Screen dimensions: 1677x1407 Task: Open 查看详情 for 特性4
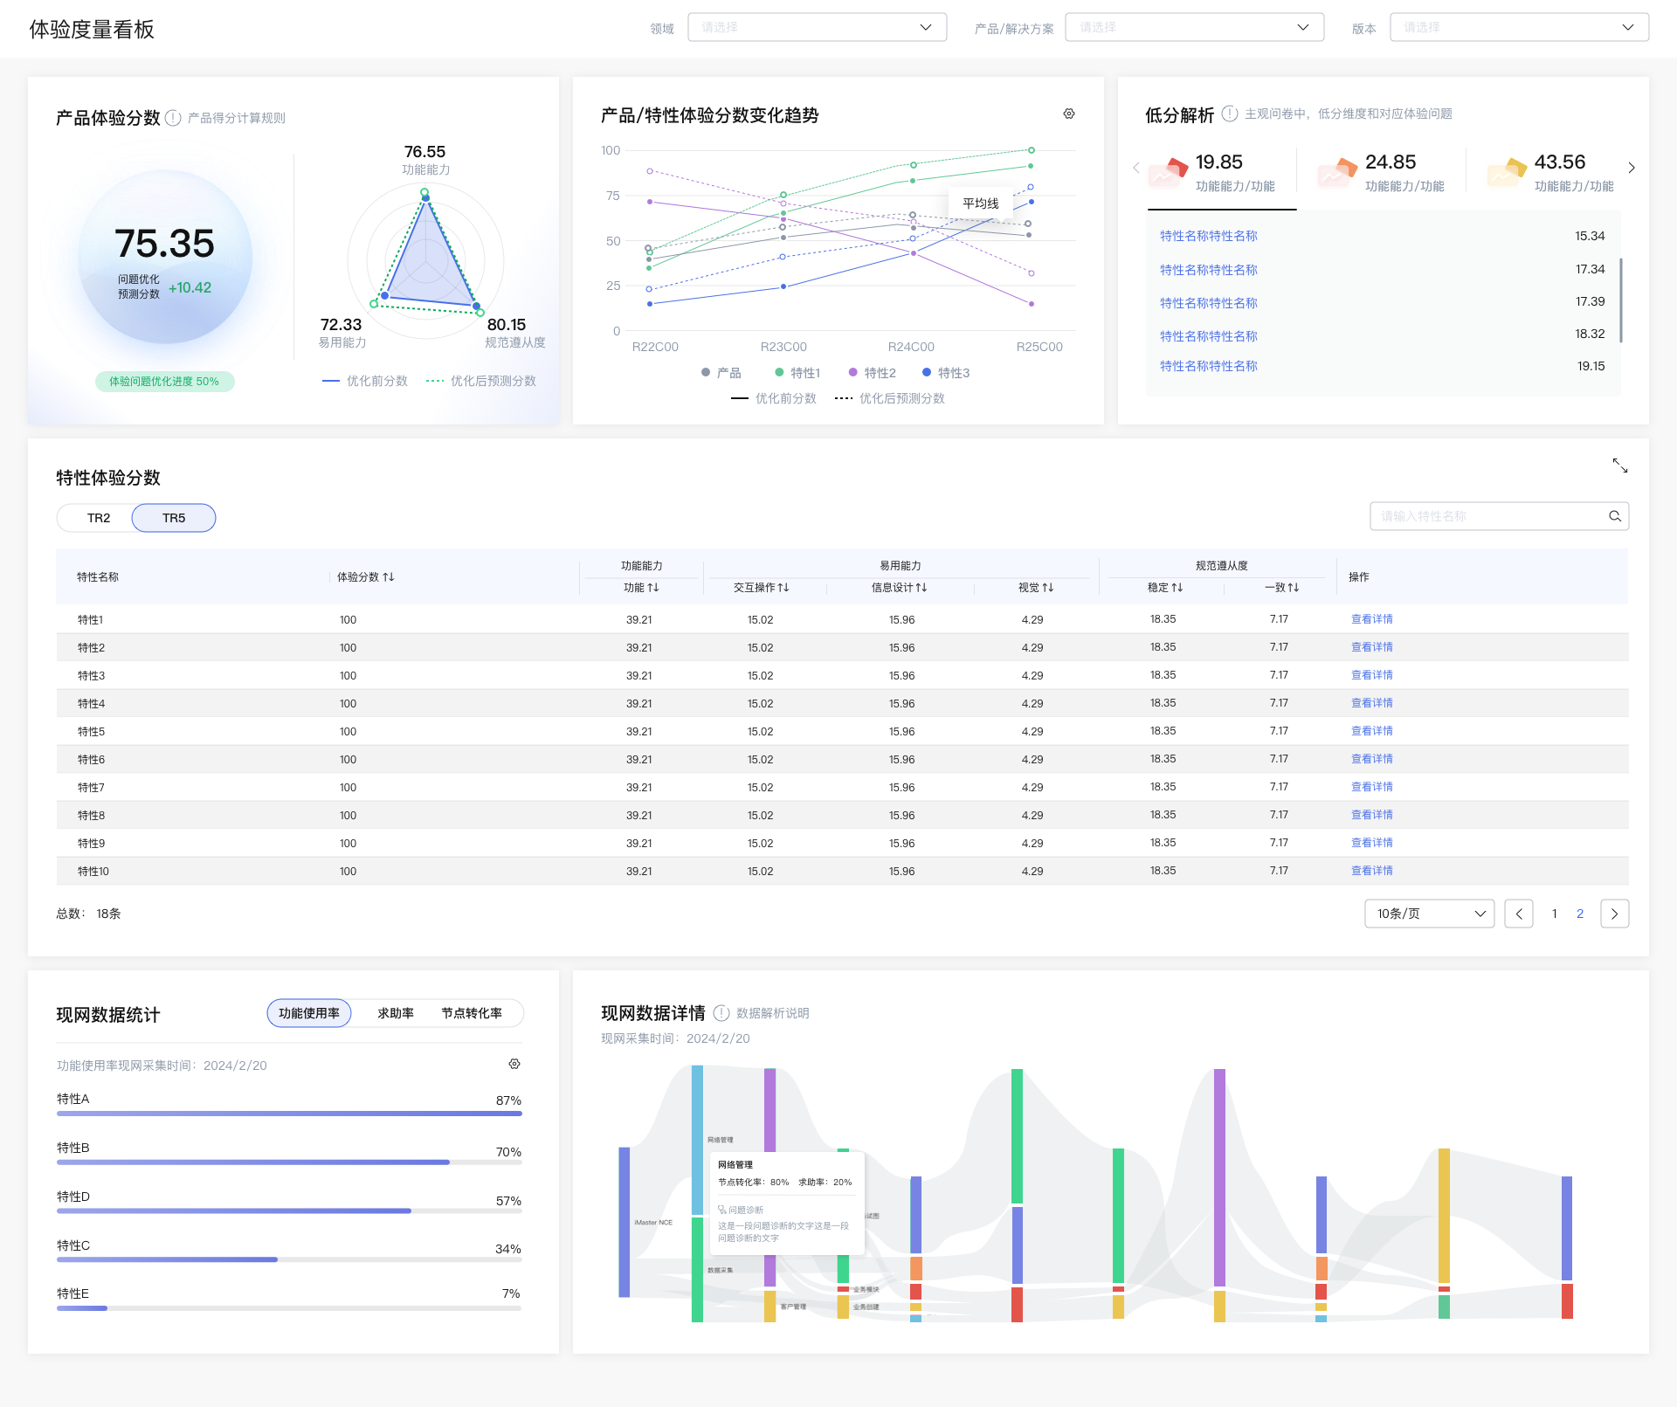click(1371, 703)
